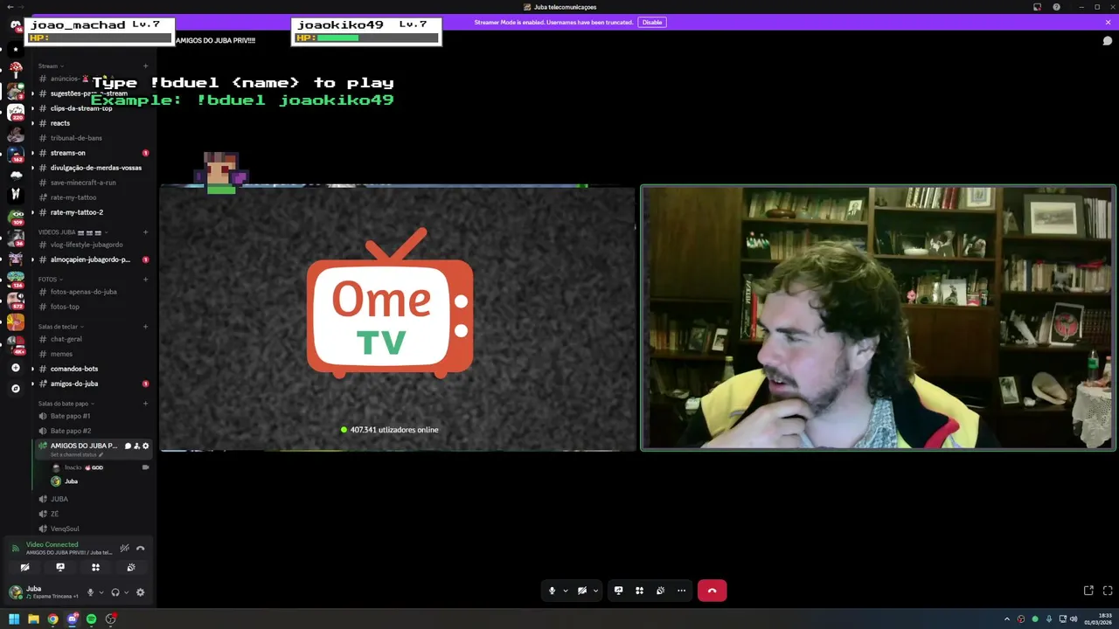Open Spotify from taskbar
This screenshot has width=1119, height=629.
(x=91, y=619)
